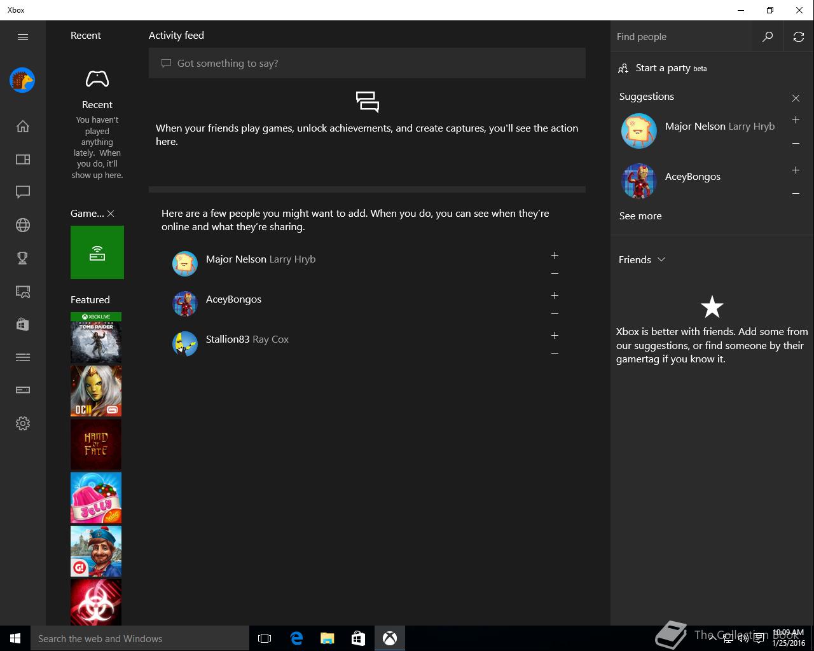Refresh the friends list
814x651 pixels.
(x=799, y=37)
